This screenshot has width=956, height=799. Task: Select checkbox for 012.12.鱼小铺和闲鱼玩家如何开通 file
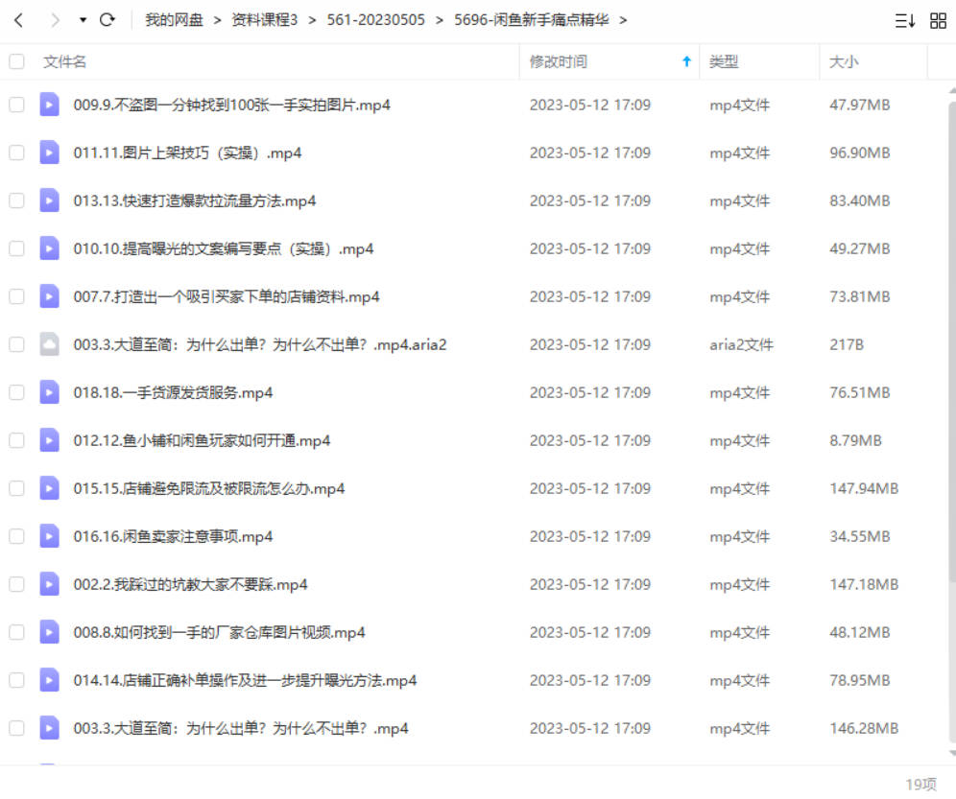tap(16, 440)
